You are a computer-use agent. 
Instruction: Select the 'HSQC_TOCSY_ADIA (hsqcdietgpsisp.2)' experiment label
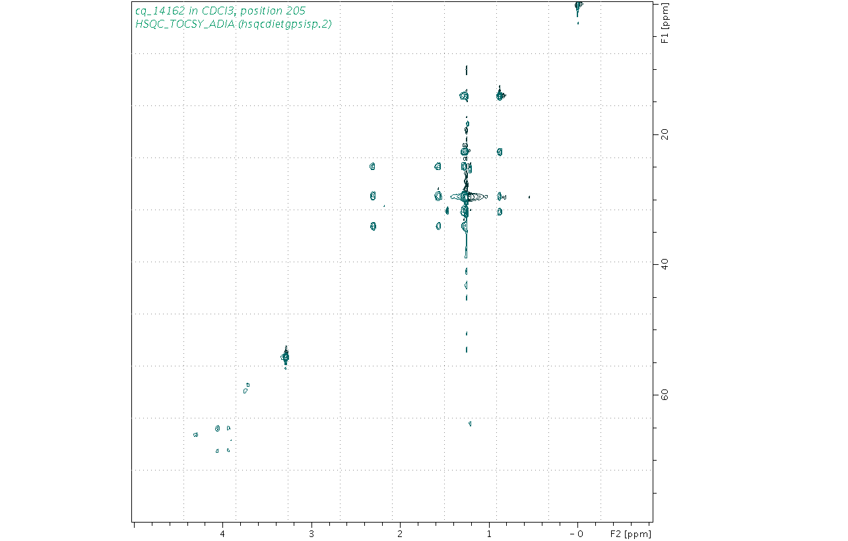[x=233, y=24]
